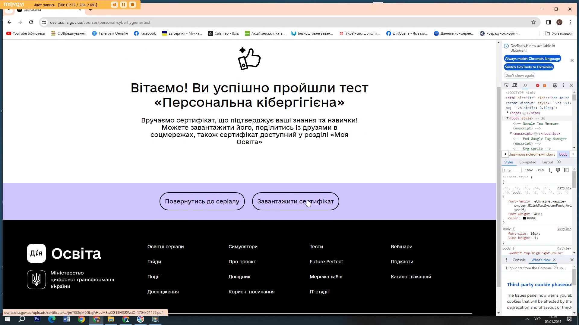Open DevTools customize three-dot menu
The width and height of the screenshot is (579, 325).
(563, 85)
